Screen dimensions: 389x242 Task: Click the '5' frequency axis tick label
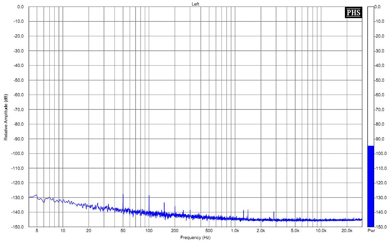coord(37,230)
